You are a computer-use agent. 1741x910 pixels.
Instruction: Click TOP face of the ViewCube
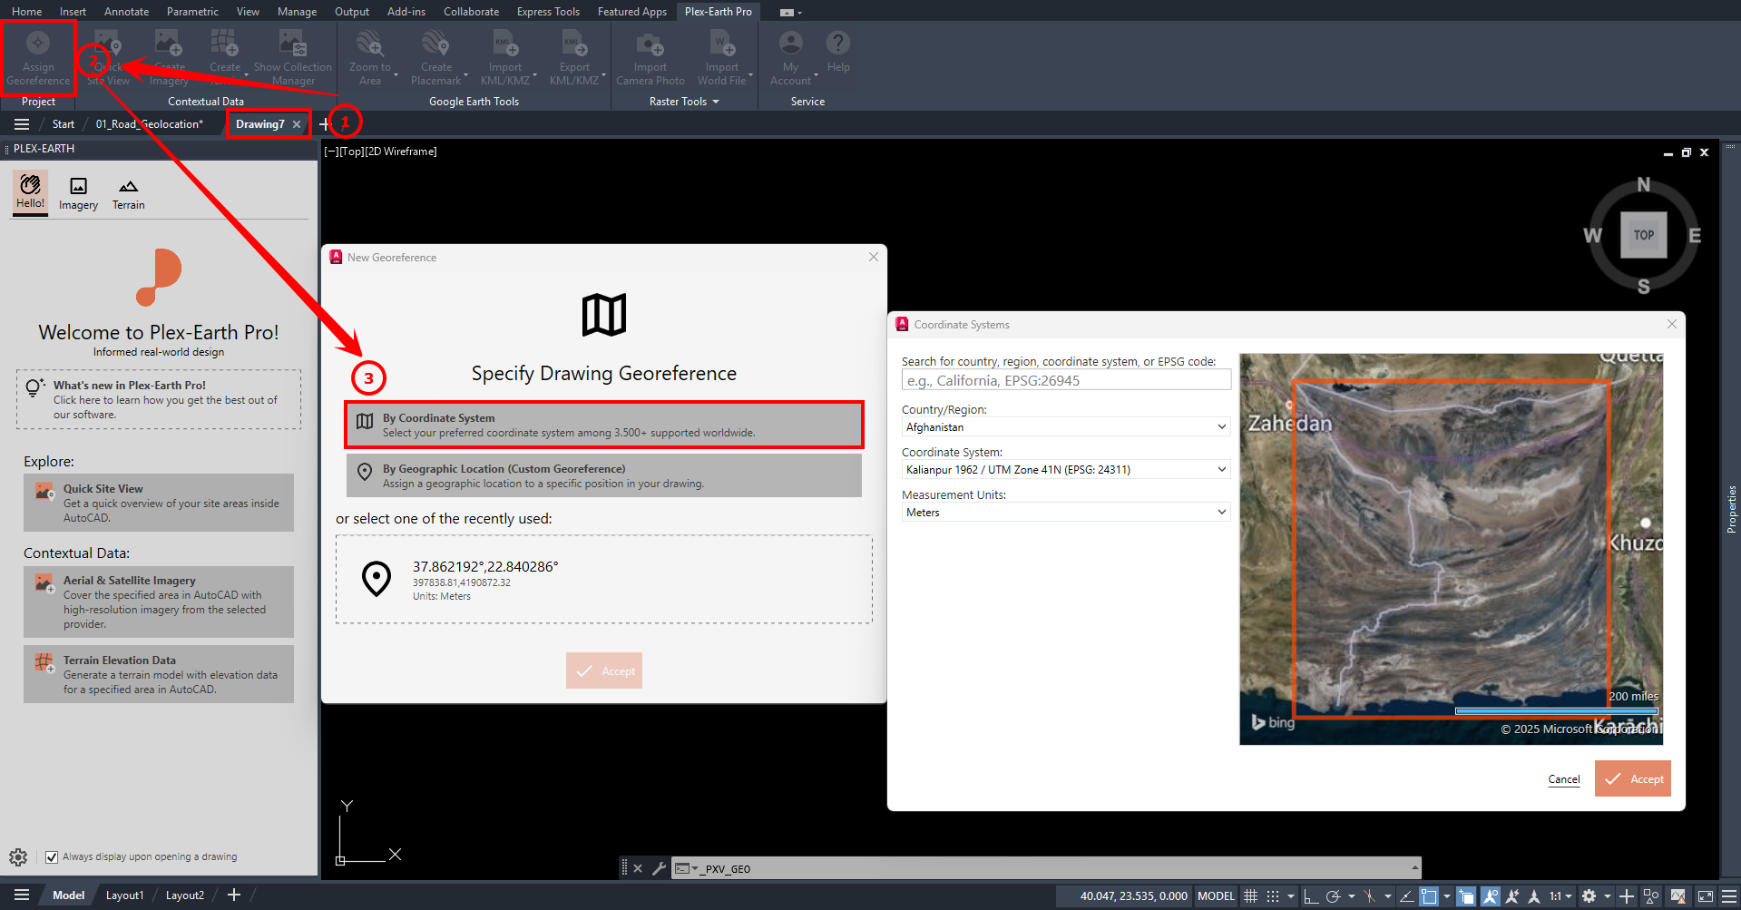1644,235
